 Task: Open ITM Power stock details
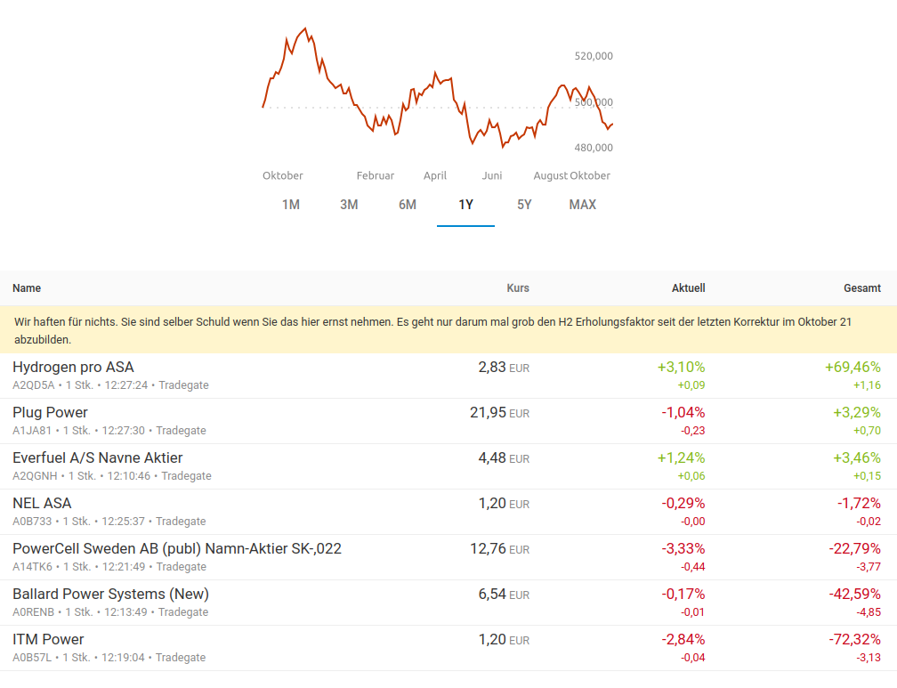tap(48, 639)
